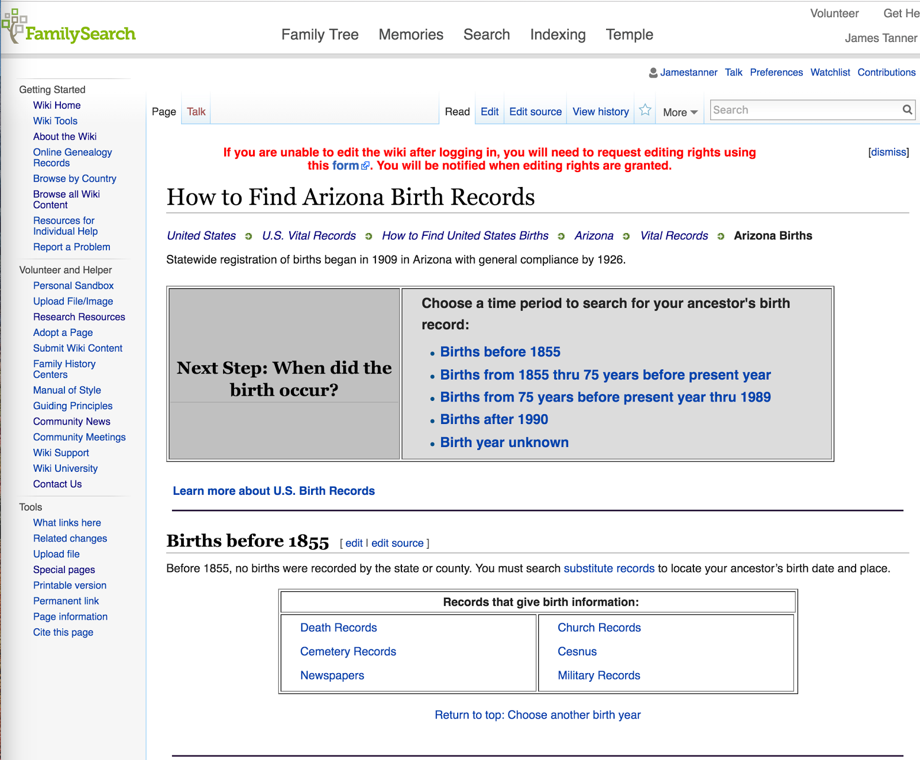This screenshot has height=760, width=920.
Task: Select Family Tree in the top navigation
Action: (320, 35)
